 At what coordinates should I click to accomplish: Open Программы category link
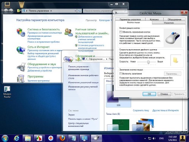tap(36, 76)
